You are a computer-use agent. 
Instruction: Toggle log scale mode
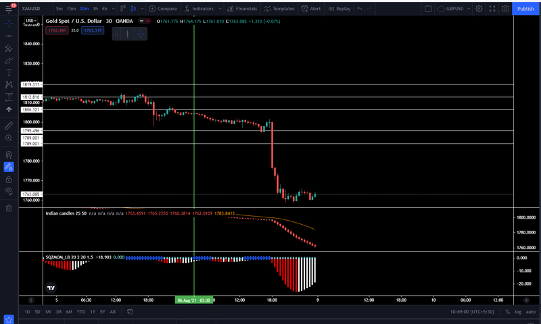[x=518, y=312]
